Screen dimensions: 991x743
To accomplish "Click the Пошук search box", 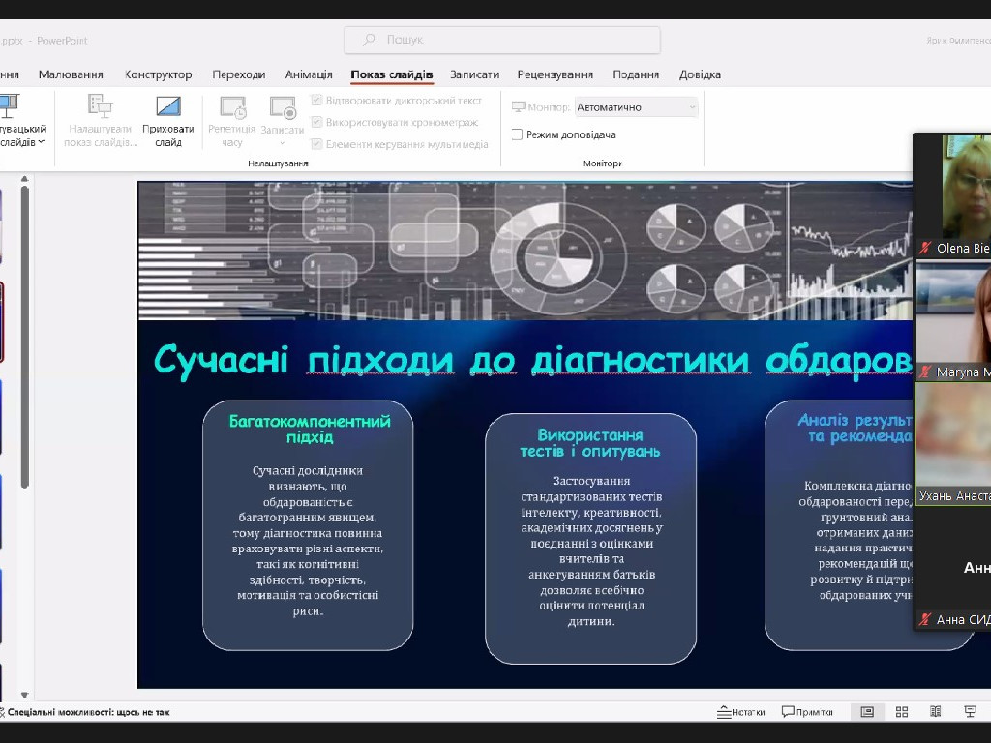I will coord(502,40).
